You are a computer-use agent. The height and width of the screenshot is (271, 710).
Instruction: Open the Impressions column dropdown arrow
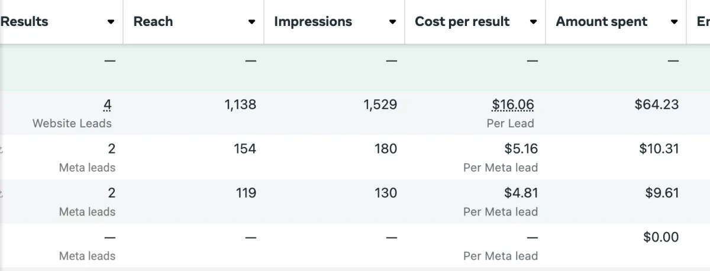click(x=392, y=22)
